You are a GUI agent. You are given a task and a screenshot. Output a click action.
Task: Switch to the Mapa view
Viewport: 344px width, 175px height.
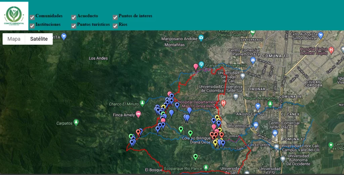[14, 39]
